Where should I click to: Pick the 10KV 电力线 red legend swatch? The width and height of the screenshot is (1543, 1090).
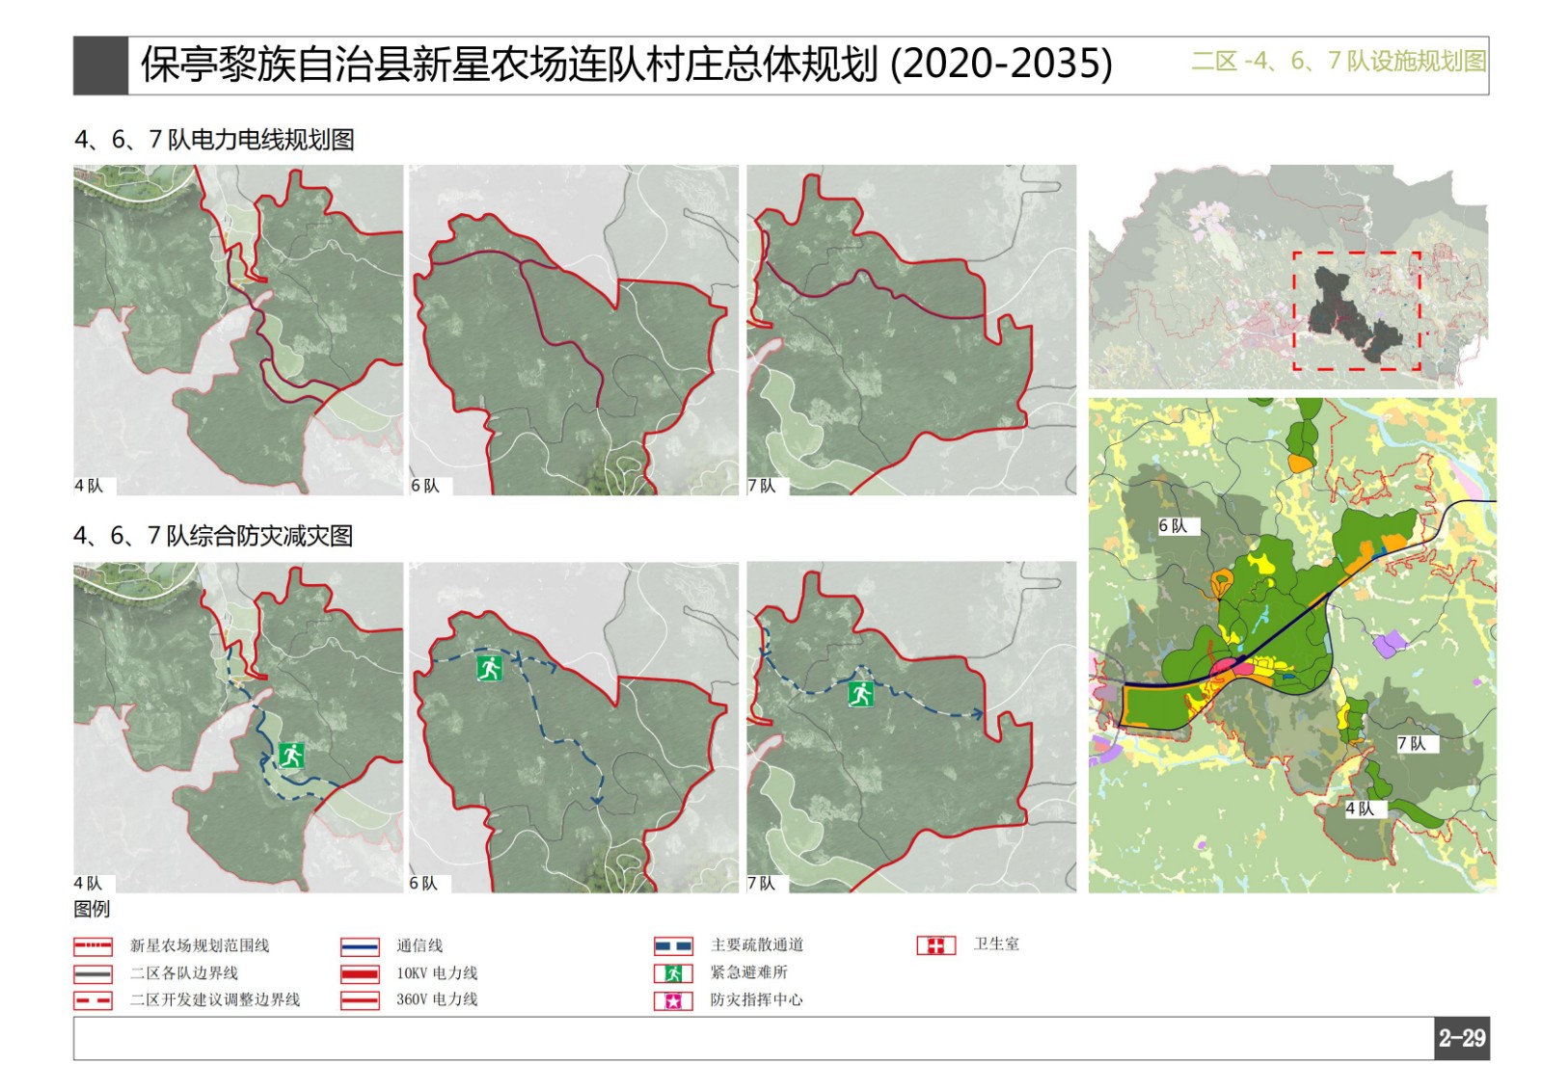(x=360, y=974)
